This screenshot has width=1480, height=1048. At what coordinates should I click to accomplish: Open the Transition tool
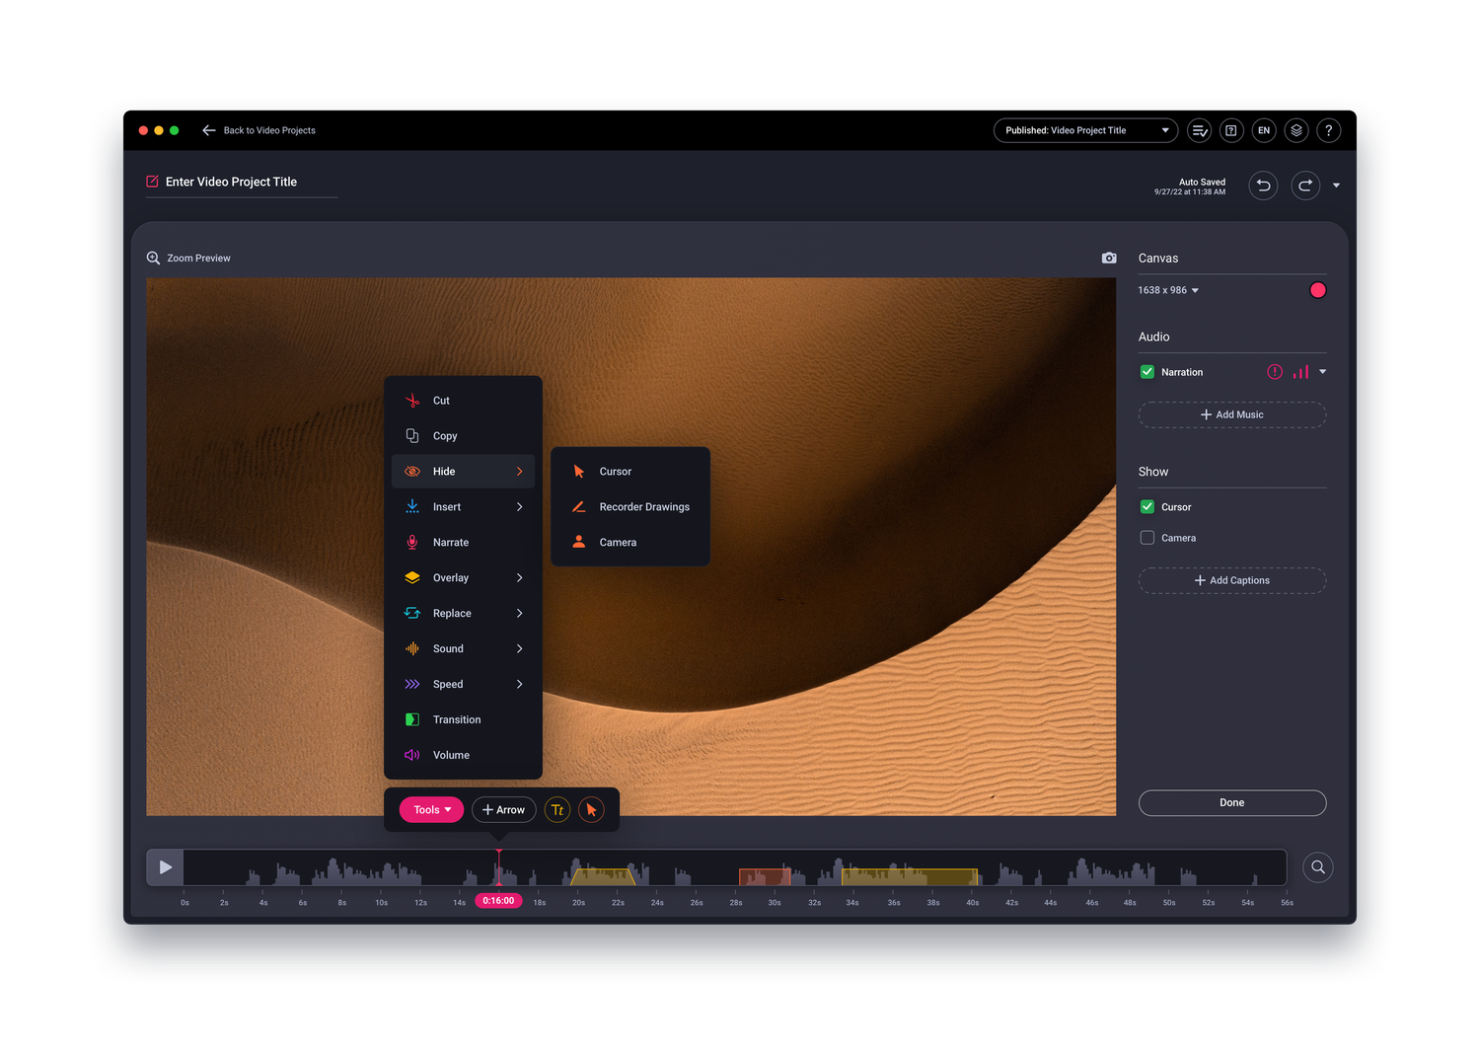[457, 718]
